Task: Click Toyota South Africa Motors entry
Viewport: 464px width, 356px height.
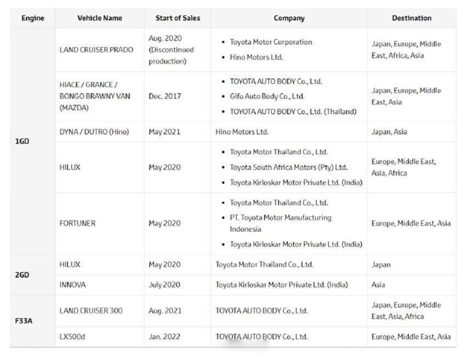Action: click(289, 168)
